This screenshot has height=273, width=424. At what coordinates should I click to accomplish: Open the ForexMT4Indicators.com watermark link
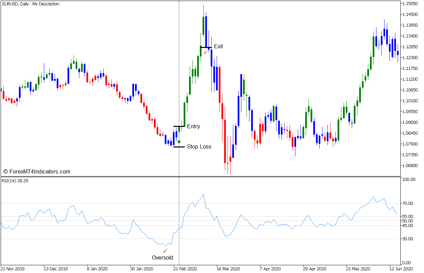[x=36, y=172]
